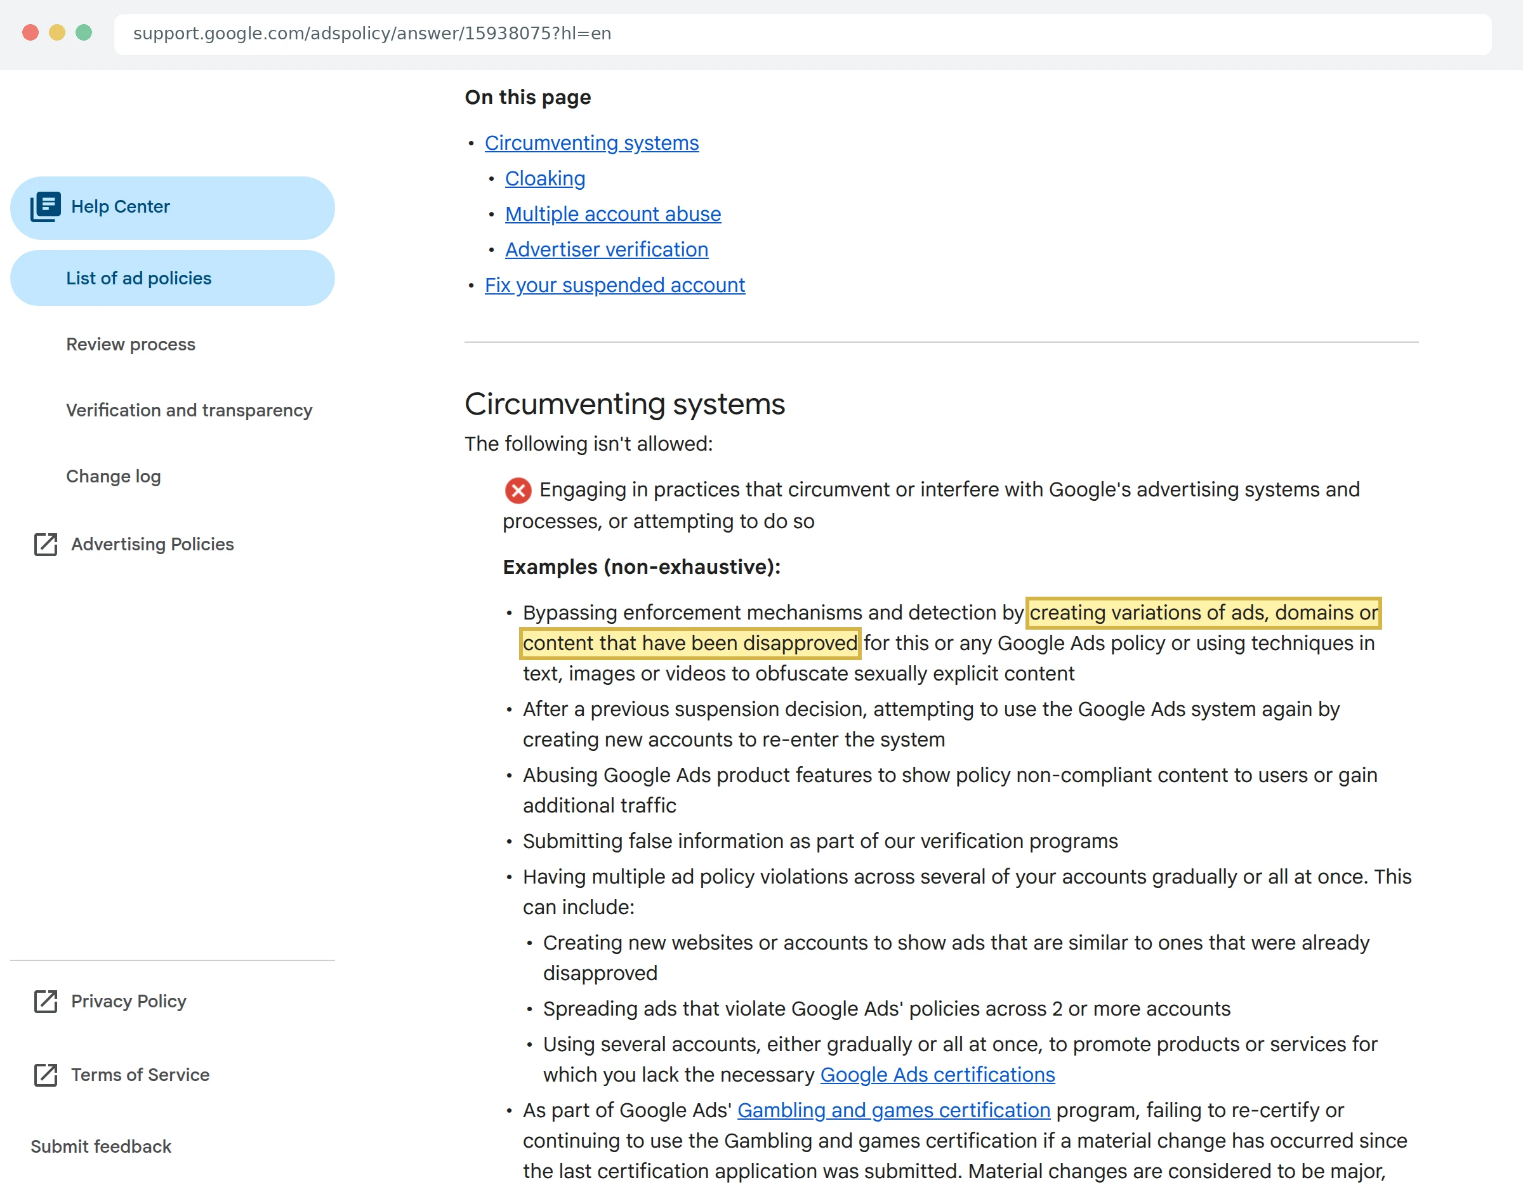Follow the Multiple account abuse link
The height and width of the screenshot is (1187, 1523).
(613, 214)
